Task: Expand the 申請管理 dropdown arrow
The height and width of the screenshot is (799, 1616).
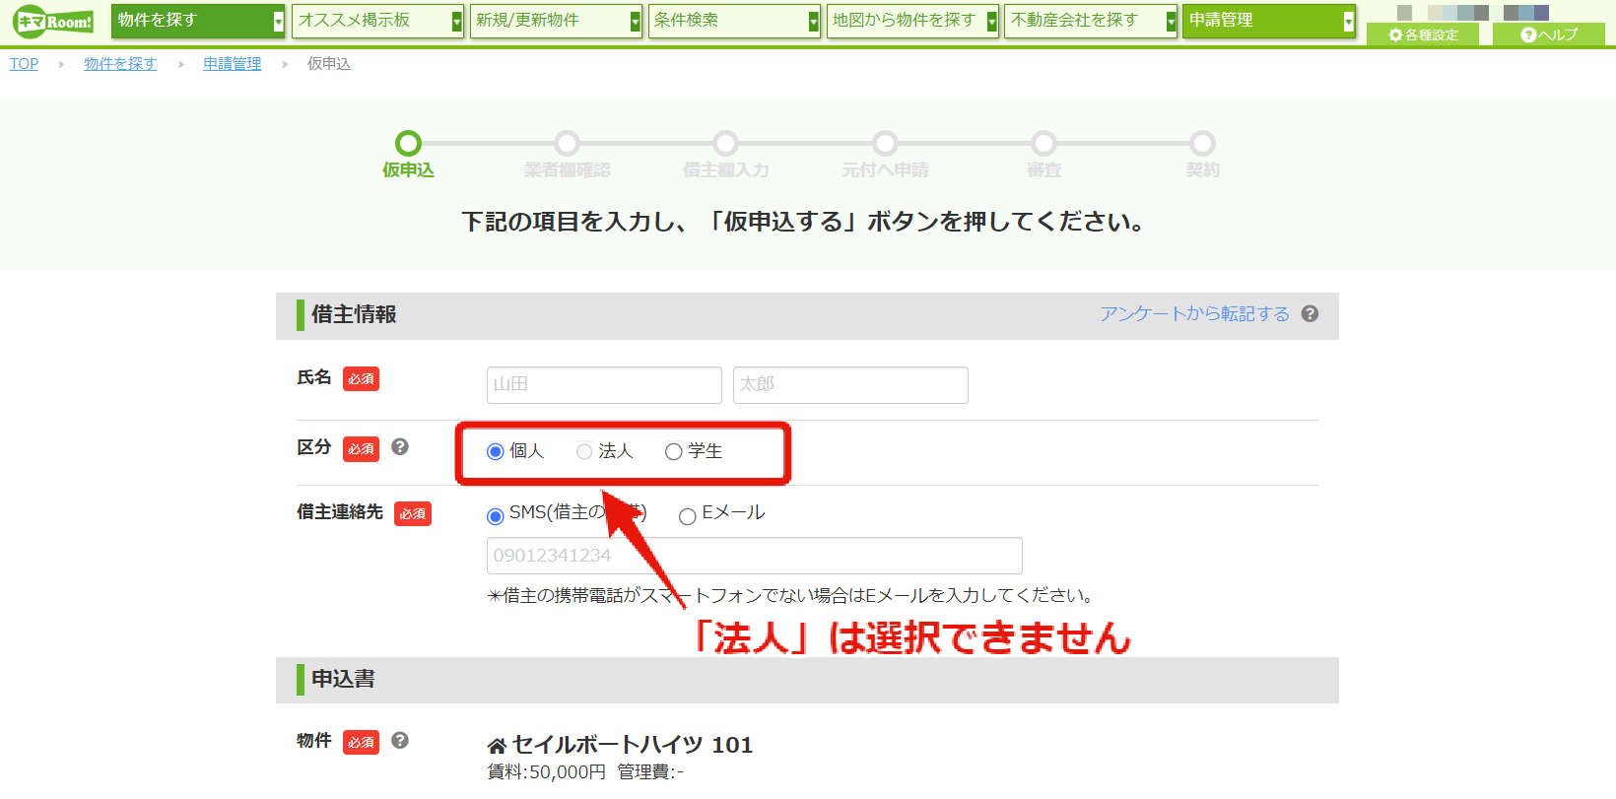Action: (1349, 22)
